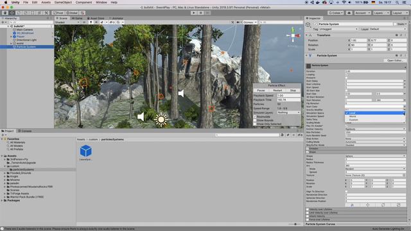
Task: Open Transform component help icon
Action: (397, 35)
